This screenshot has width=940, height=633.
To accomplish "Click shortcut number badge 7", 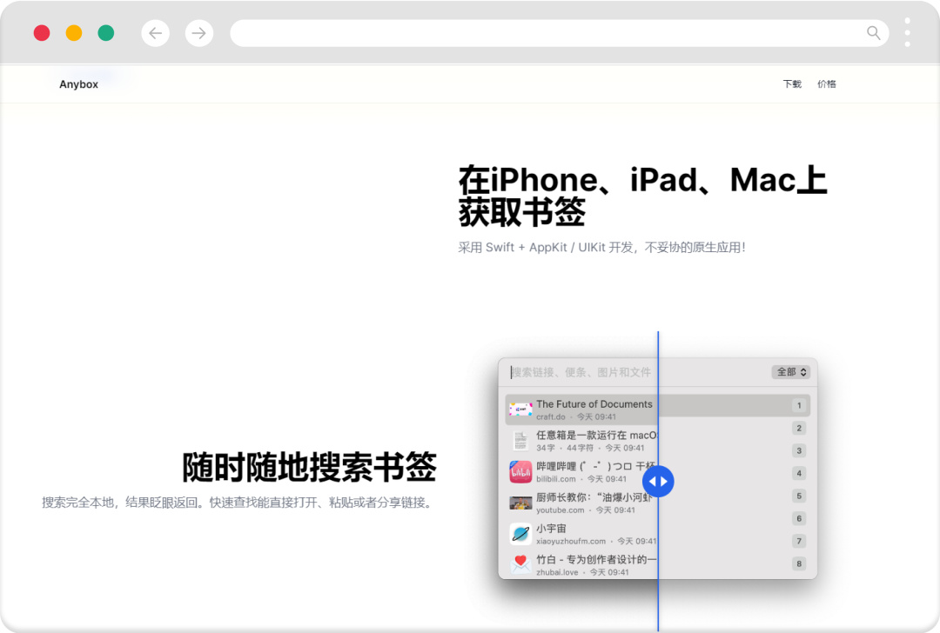I will point(798,542).
